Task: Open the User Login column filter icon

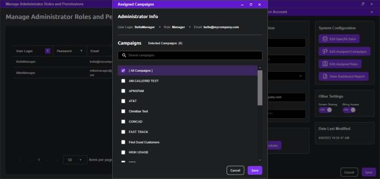Action: click(x=48, y=51)
